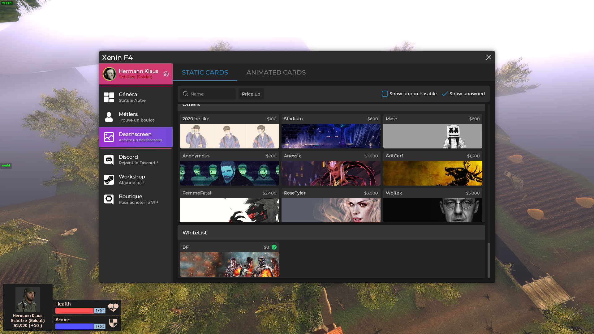Click the Name search field
Image resolution: width=594 pixels, height=334 pixels.
(x=208, y=94)
